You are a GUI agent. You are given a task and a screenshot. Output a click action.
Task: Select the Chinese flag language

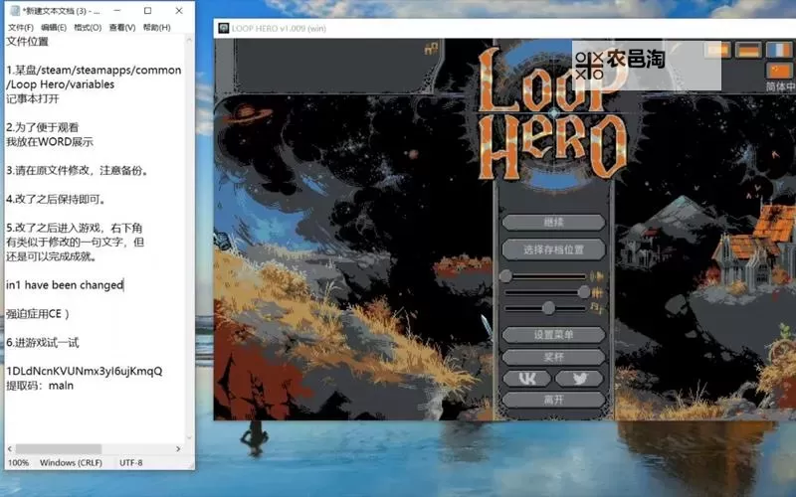pos(779,71)
